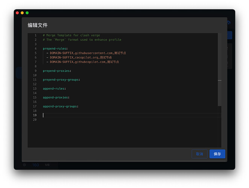Click the append-rules: key
Screen dimensions: 249x188
54,89
